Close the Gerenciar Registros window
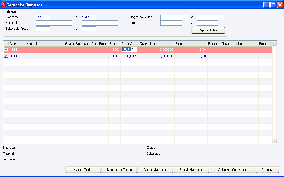284x177 pixels. (280, 5)
